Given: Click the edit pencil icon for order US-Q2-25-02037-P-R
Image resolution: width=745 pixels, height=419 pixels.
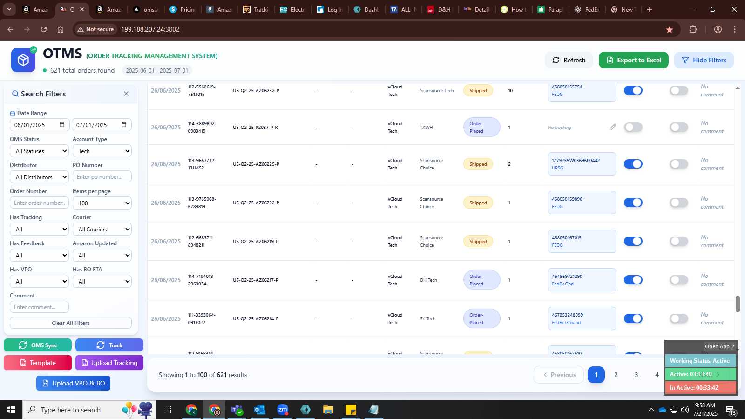Looking at the screenshot, I should click(x=613, y=127).
